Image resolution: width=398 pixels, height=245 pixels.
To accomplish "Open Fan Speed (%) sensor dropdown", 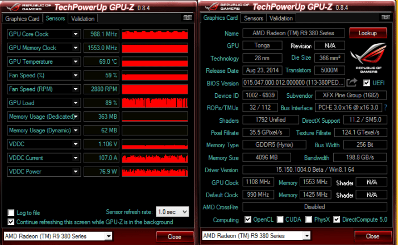I will (x=76, y=75).
